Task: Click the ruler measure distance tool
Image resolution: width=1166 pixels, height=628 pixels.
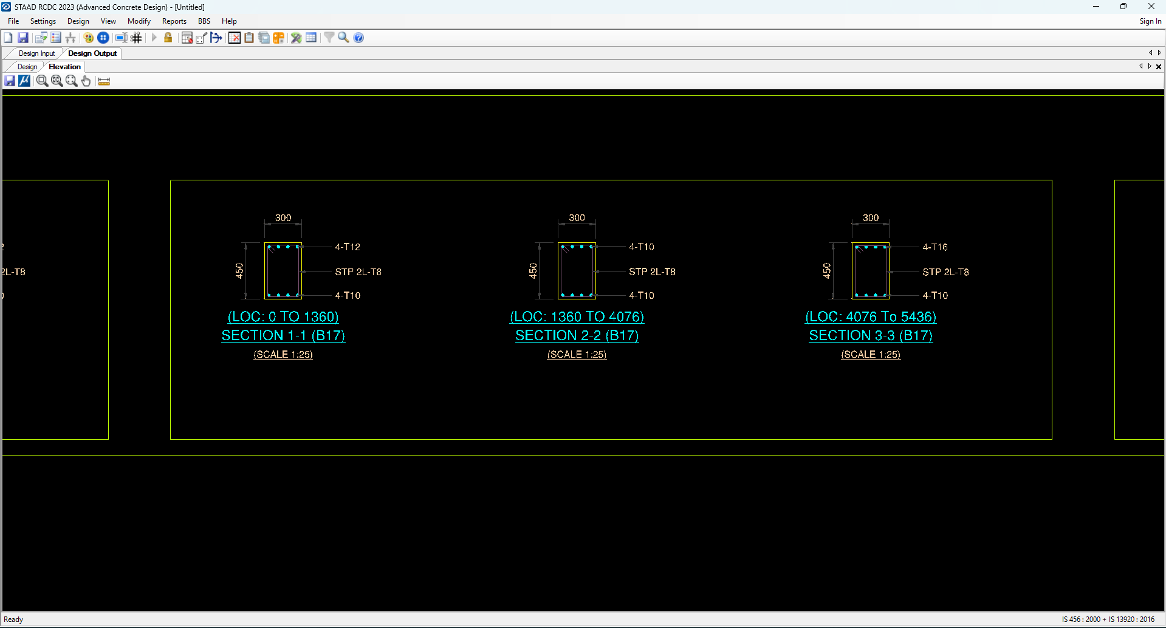Action: click(x=104, y=81)
